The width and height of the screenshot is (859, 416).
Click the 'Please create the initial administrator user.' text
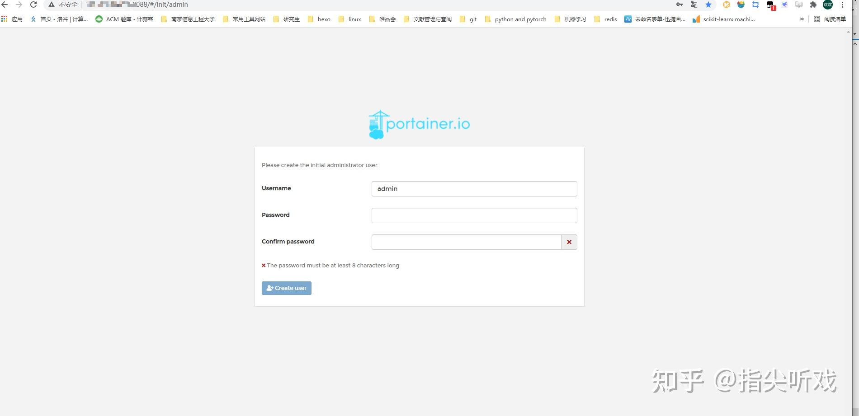(x=320, y=165)
